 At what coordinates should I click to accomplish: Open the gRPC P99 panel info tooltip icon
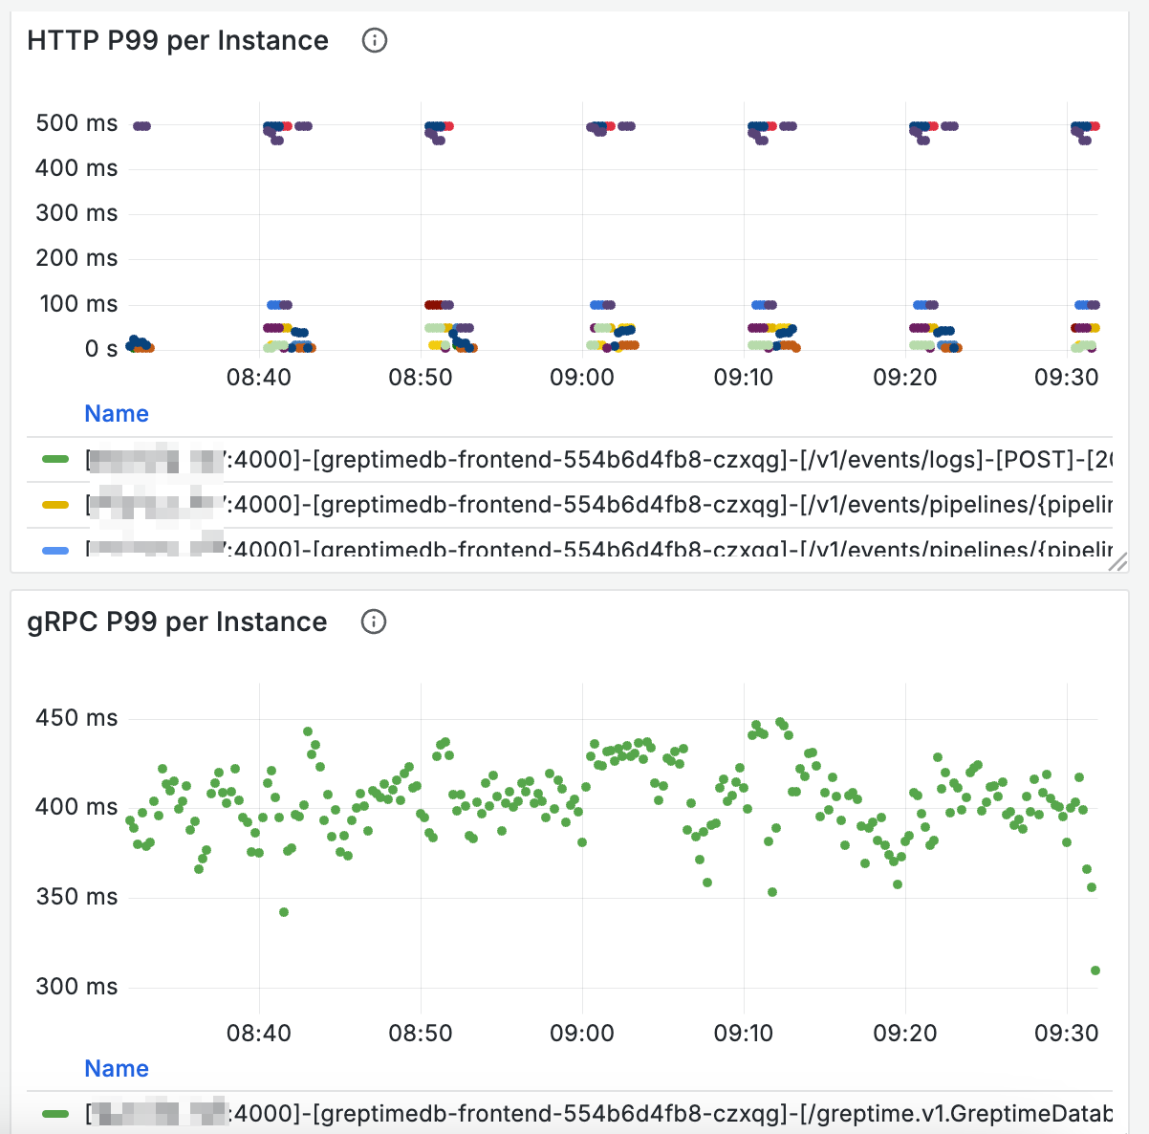tap(375, 622)
